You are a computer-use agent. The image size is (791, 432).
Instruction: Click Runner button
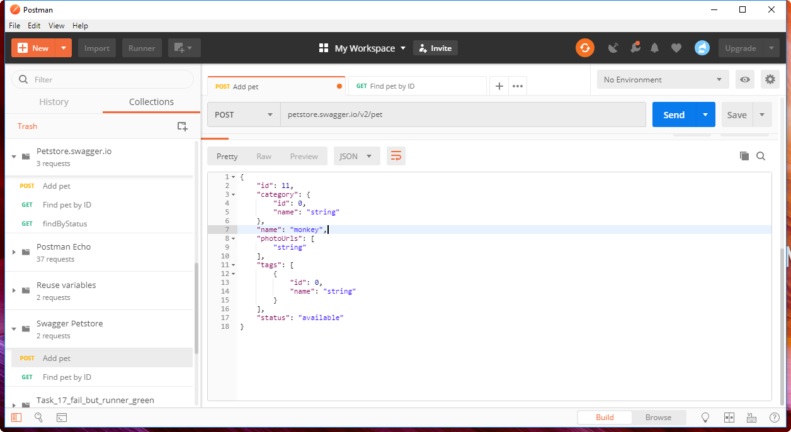pyautogui.click(x=142, y=48)
